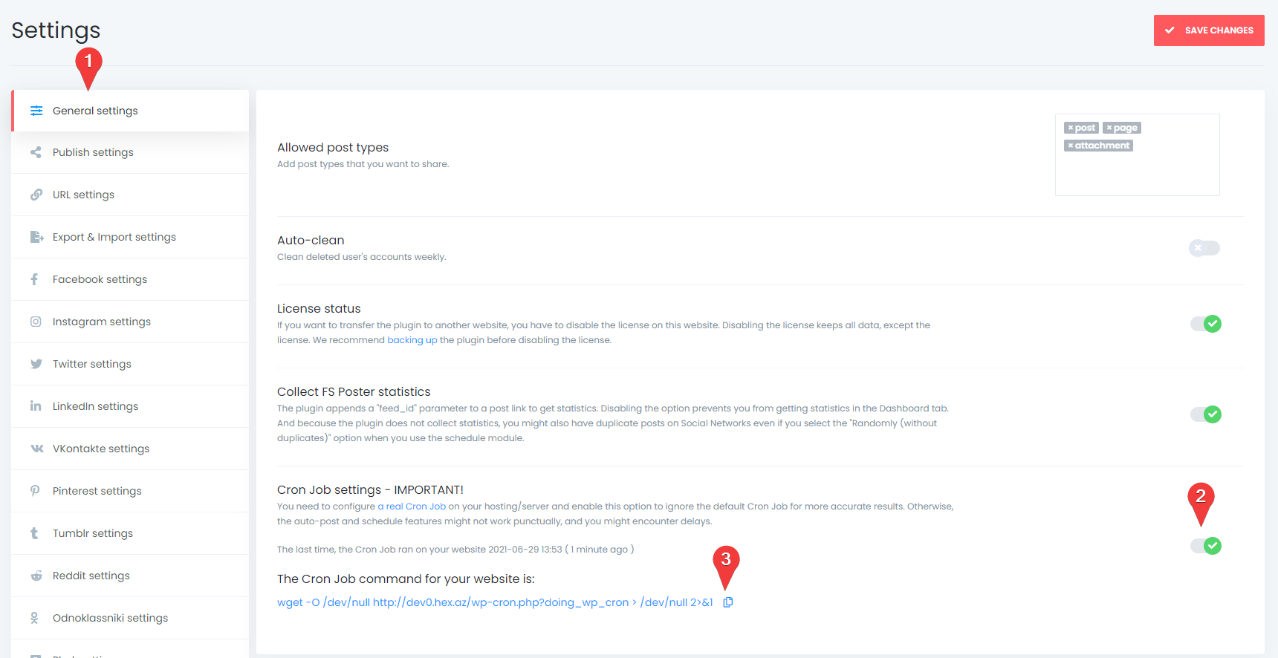
Task: Click the VKontakte logo icon
Action: [36, 449]
